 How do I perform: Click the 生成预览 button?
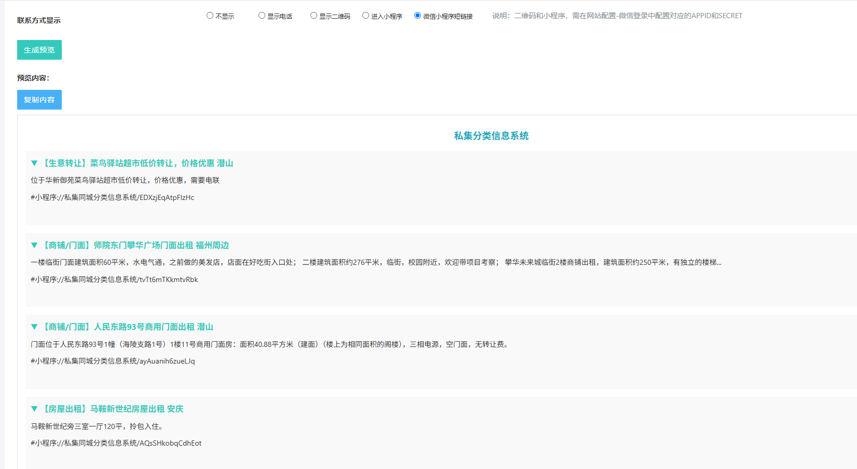tap(39, 50)
